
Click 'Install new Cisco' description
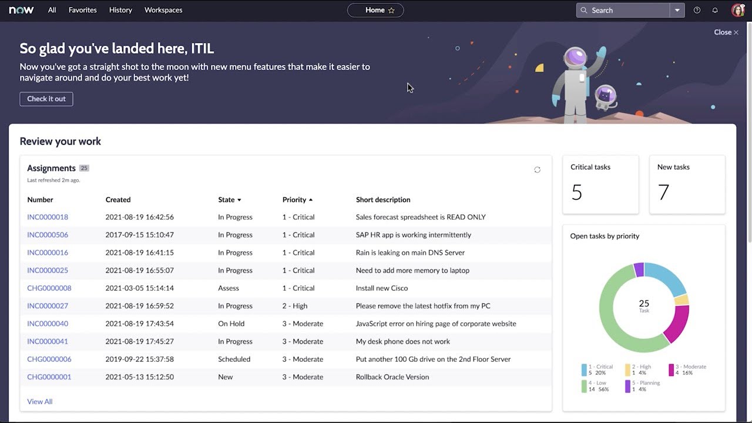click(x=382, y=288)
